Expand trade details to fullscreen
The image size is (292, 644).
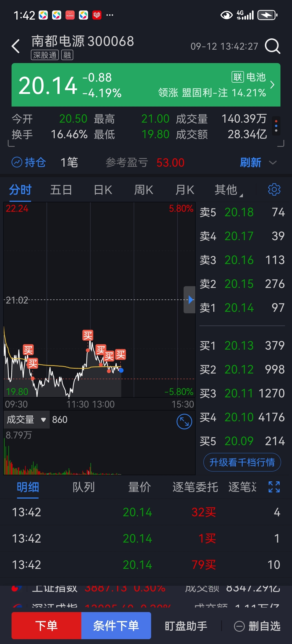click(274, 487)
